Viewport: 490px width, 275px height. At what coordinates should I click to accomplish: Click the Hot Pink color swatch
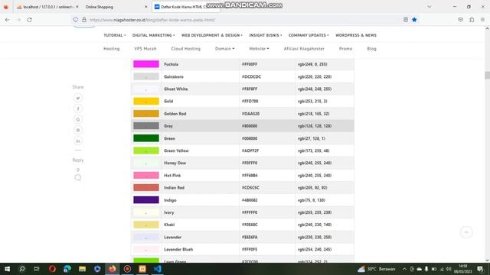pos(146,175)
